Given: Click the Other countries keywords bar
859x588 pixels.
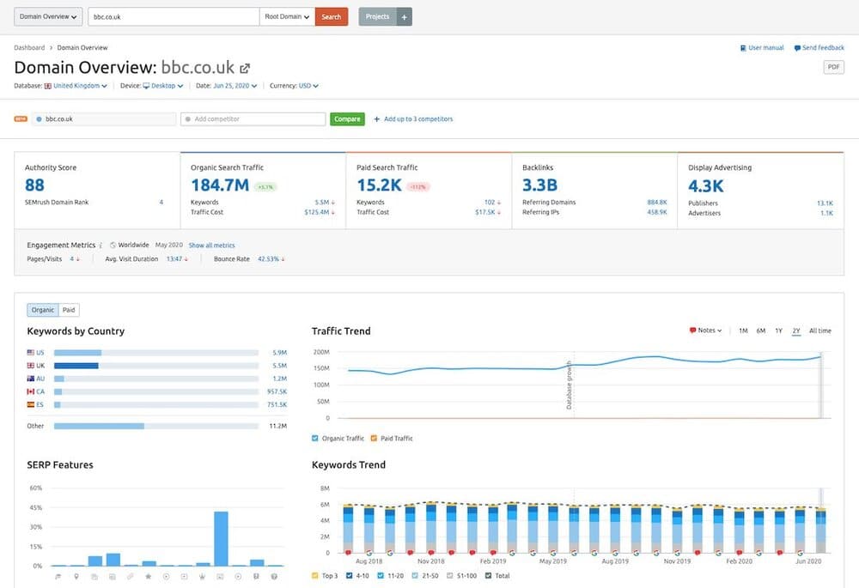Looking at the screenshot, I should [156, 426].
